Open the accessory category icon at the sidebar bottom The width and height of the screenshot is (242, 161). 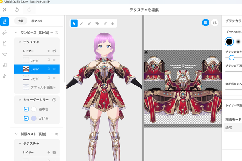click(x=4, y=76)
